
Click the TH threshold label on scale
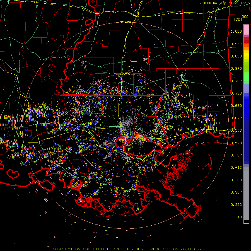click(240, 217)
